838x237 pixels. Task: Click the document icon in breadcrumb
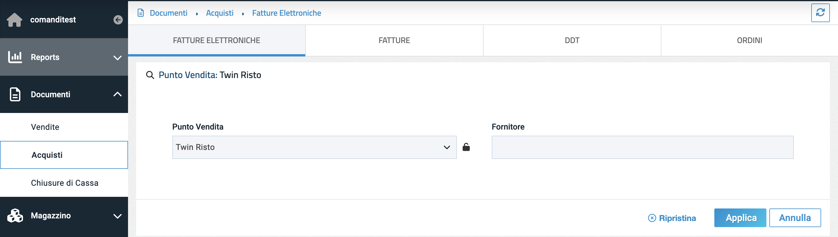[x=141, y=13]
